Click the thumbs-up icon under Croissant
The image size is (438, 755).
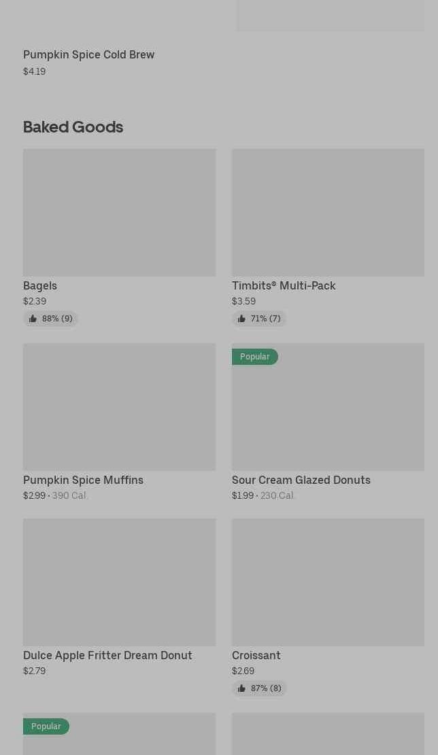coord(241,688)
